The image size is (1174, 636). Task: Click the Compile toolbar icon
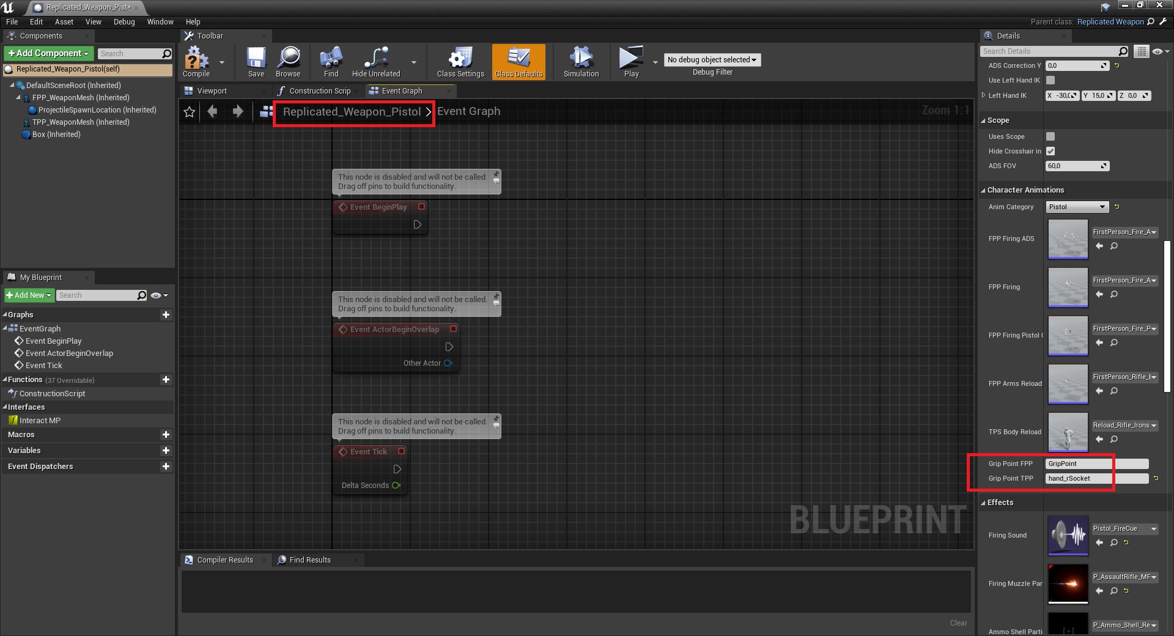click(196, 61)
